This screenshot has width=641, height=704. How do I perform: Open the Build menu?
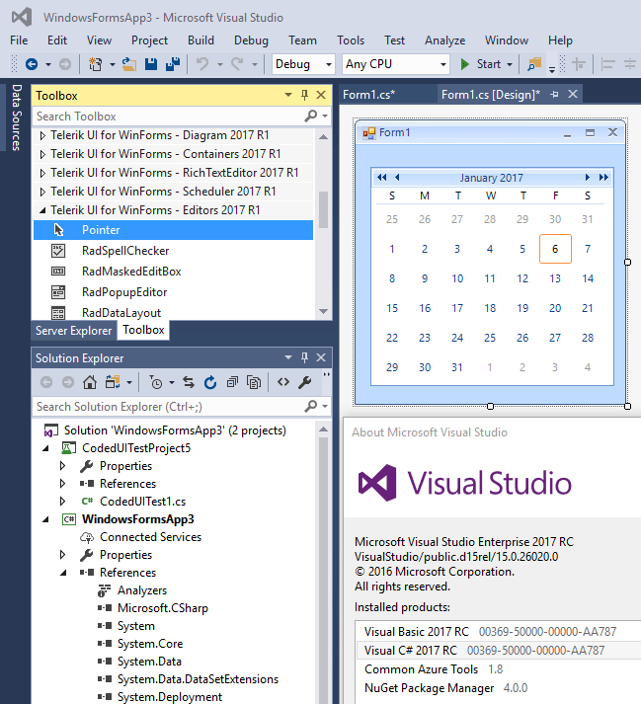pos(200,40)
